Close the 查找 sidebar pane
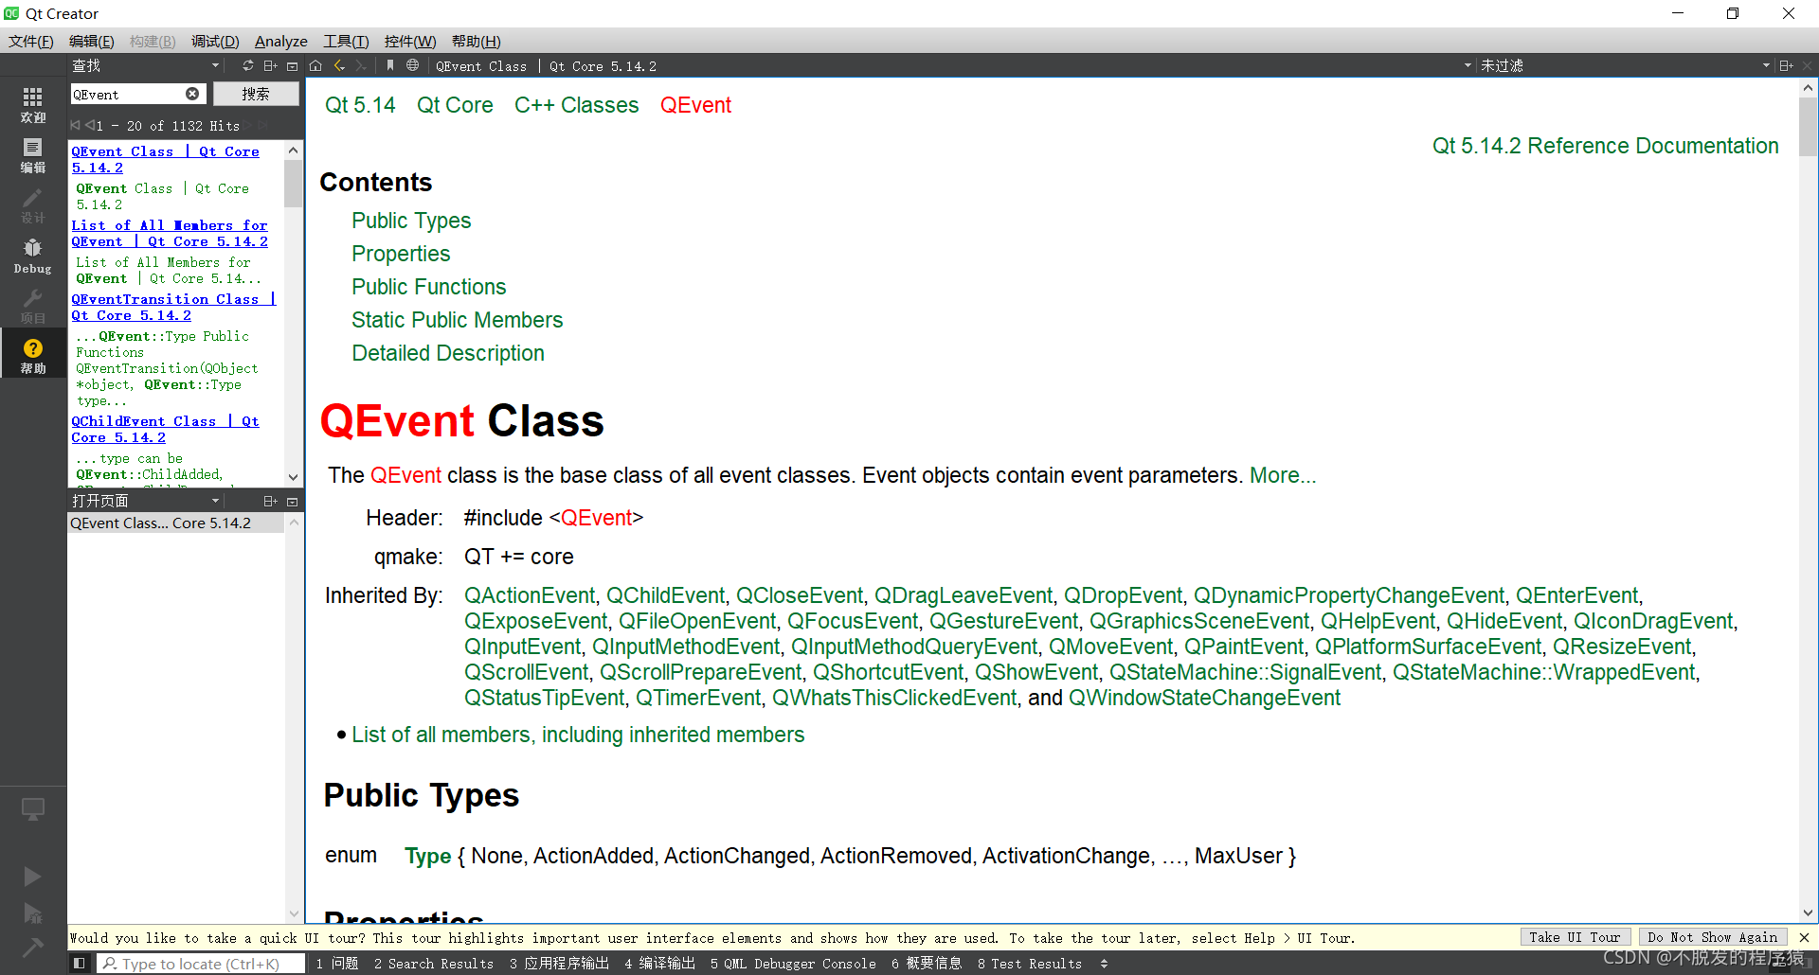The height and width of the screenshot is (975, 1819). click(x=292, y=65)
